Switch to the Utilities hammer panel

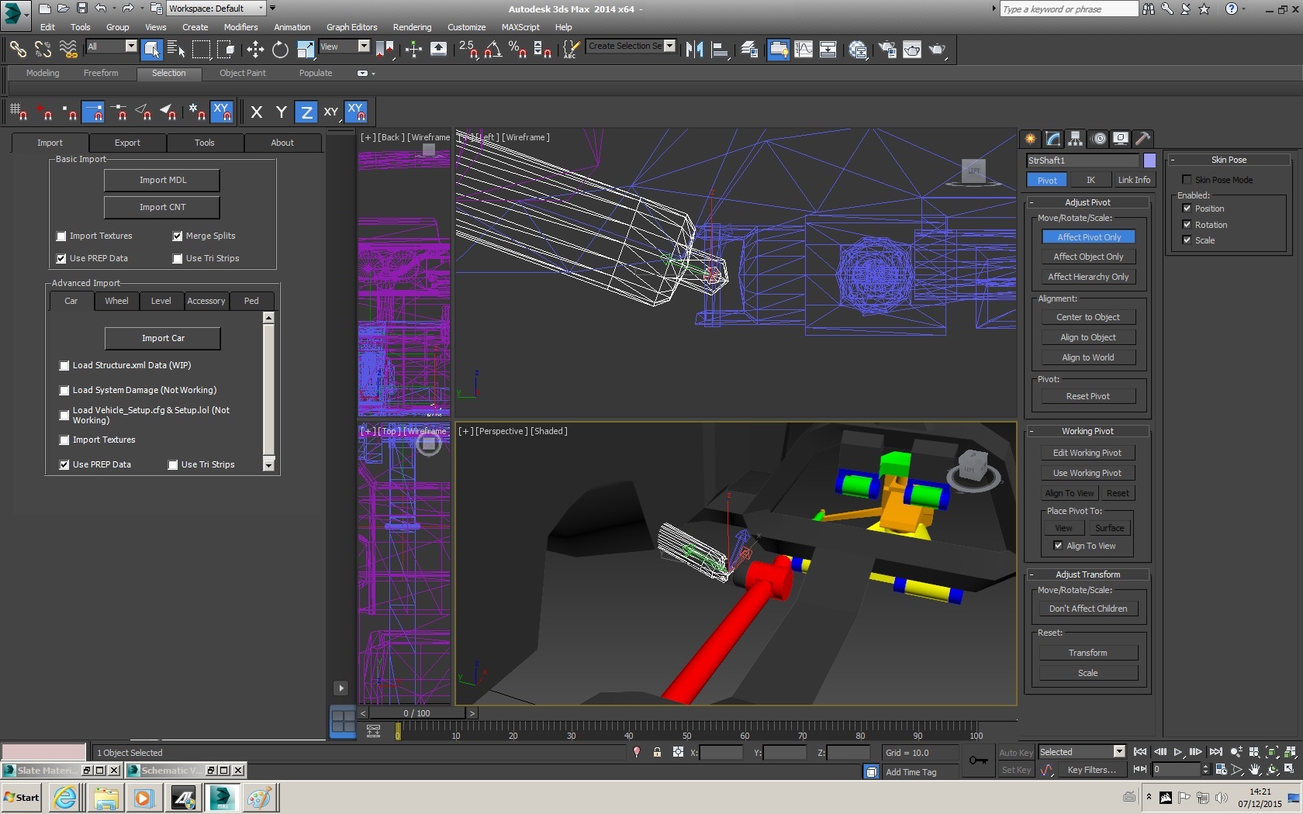click(1142, 139)
